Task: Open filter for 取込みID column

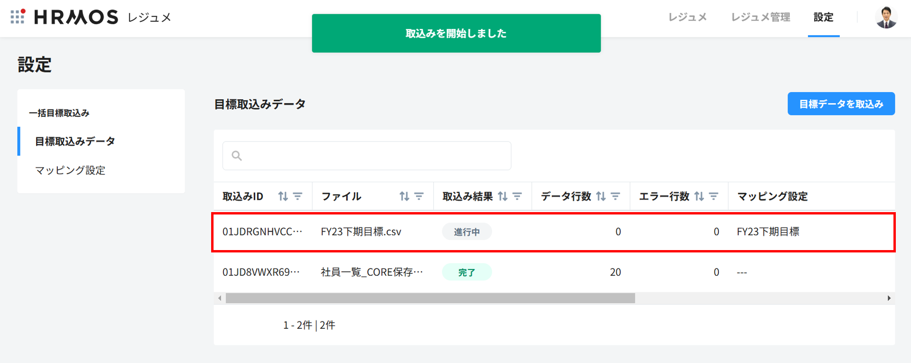Action: (x=297, y=196)
